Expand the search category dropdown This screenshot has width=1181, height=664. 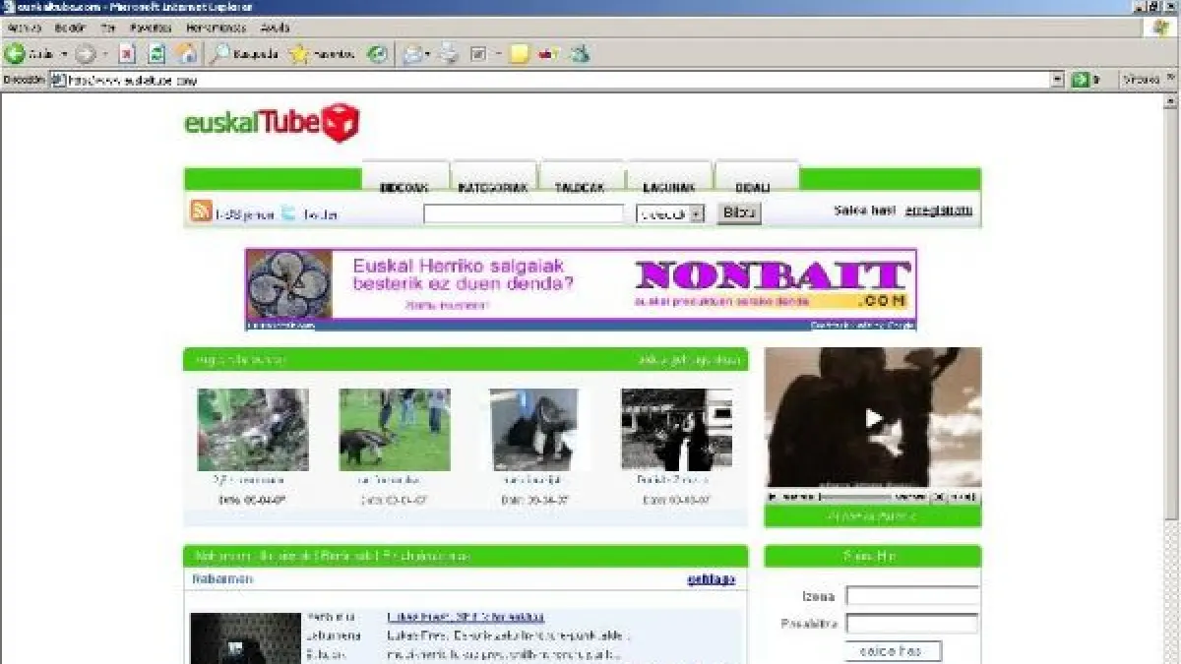tap(696, 213)
